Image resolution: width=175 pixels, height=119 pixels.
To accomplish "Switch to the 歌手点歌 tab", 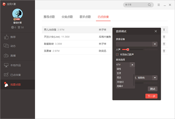I will click(x=85, y=17).
